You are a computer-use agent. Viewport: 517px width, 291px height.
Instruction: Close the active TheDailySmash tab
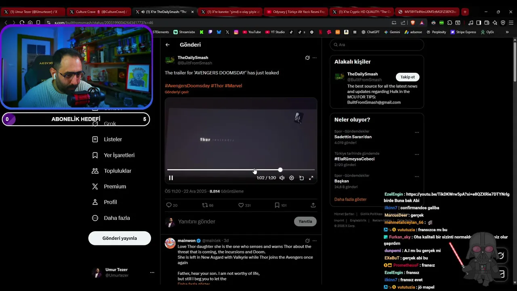(x=192, y=12)
